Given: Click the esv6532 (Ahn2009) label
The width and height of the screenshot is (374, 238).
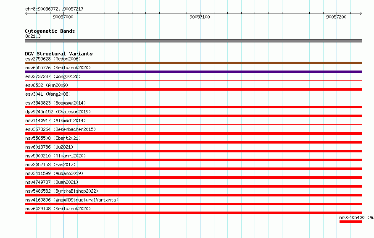Looking at the screenshot, I should coord(47,85).
